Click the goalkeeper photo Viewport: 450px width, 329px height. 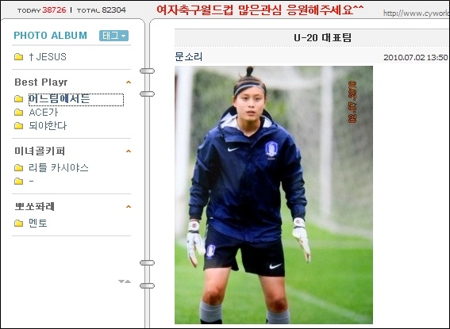[274, 195]
